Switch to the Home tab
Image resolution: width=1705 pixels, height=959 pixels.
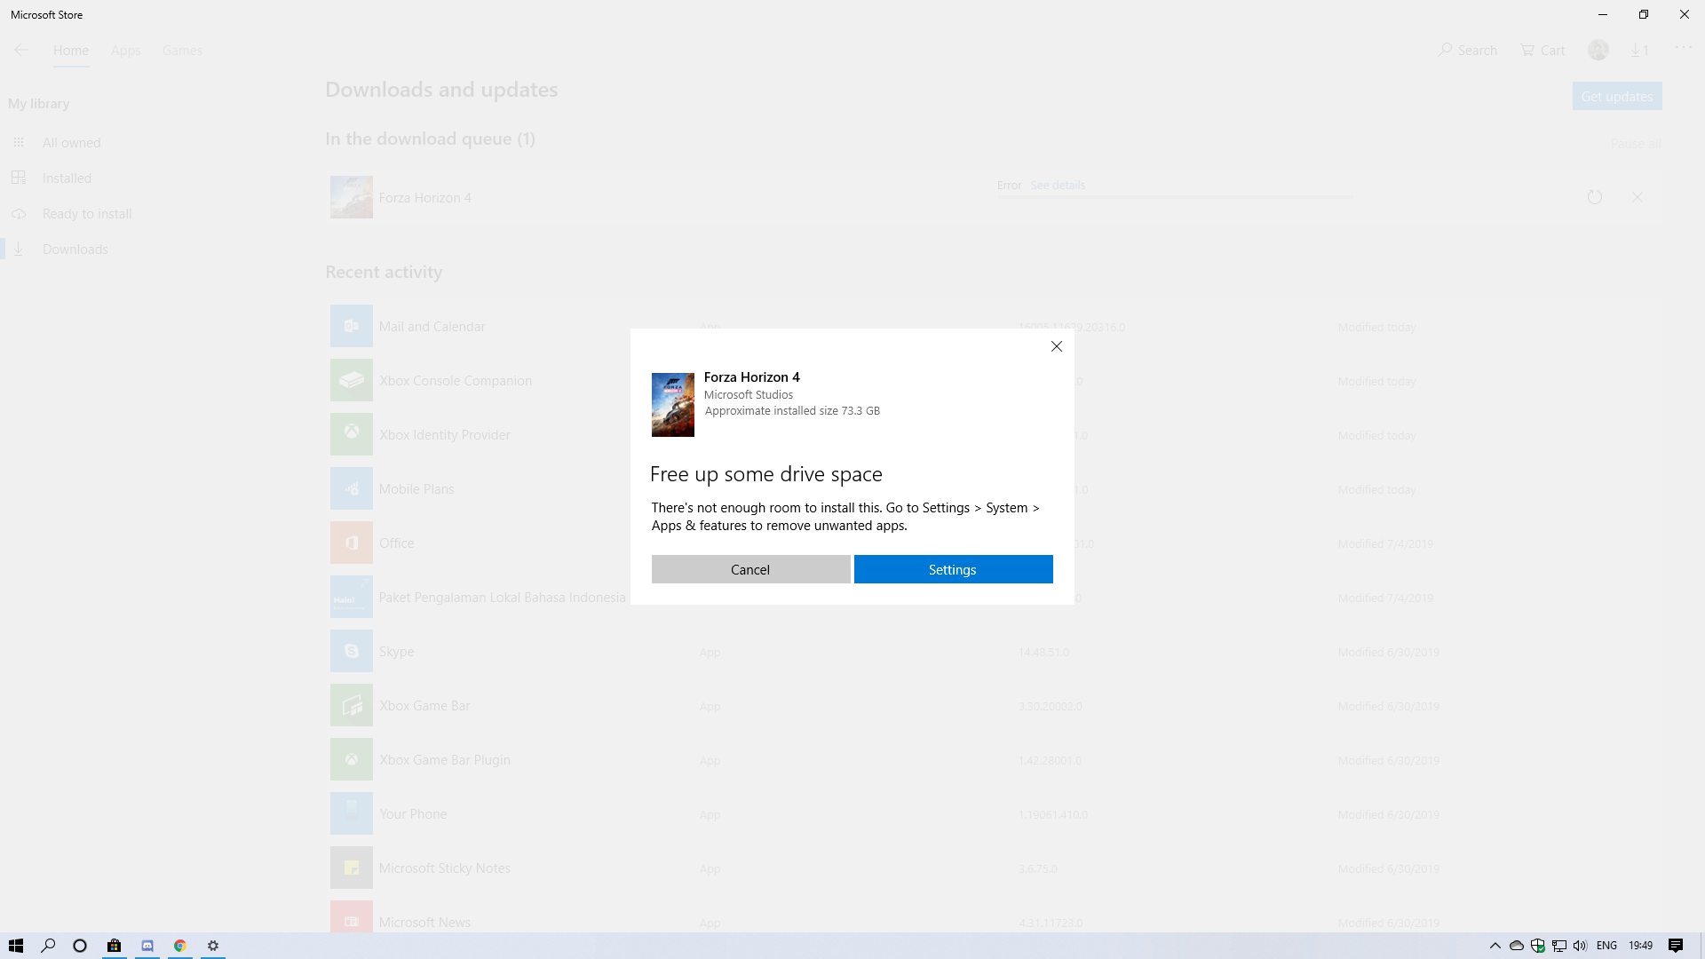(x=71, y=51)
